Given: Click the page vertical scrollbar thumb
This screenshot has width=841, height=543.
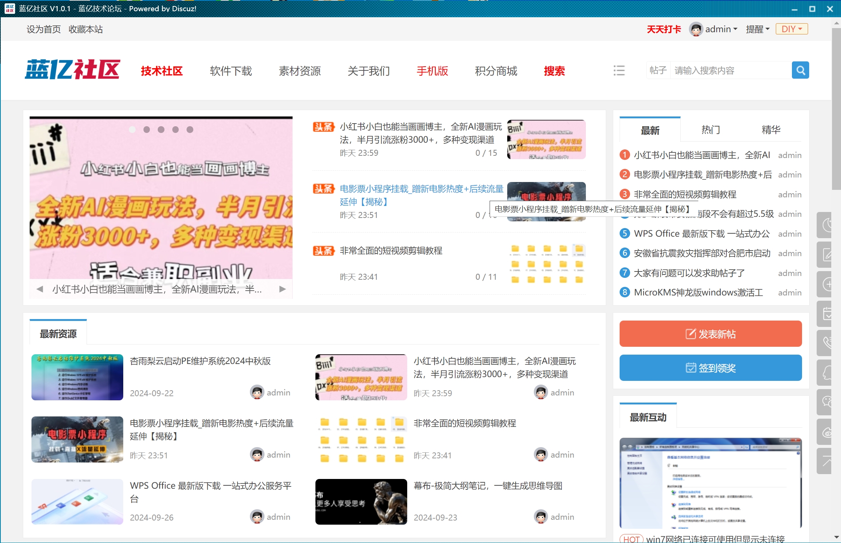Looking at the screenshot, I should click(837, 109).
